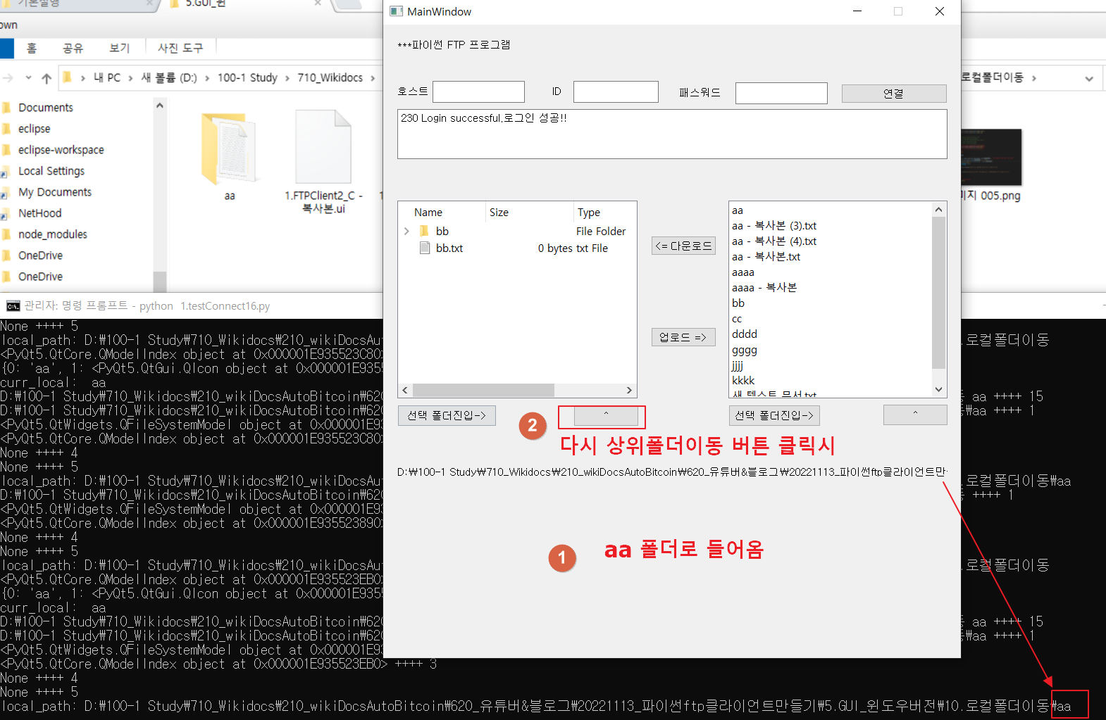The width and height of the screenshot is (1106, 720).
Task: Select 'gggg' in the remote list
Action: tap(745, 350)
